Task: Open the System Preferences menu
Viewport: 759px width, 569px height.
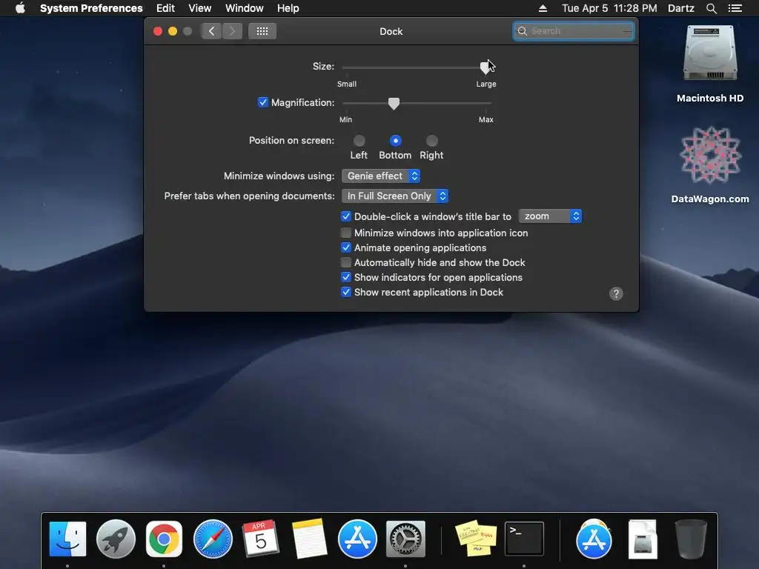Action: [91, 8]
